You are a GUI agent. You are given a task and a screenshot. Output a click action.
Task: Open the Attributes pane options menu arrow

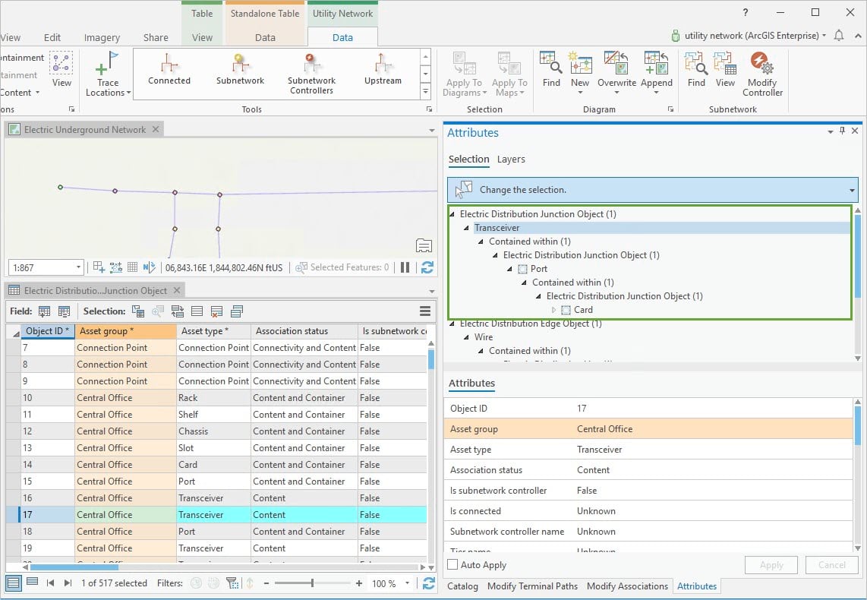click(830, 131)
